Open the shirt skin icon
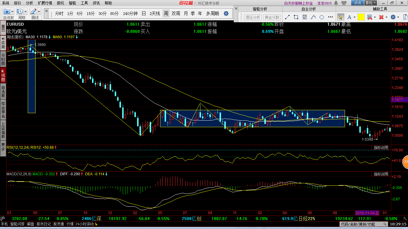The height and width of the screenshot is (229, 408). (344, 3)
